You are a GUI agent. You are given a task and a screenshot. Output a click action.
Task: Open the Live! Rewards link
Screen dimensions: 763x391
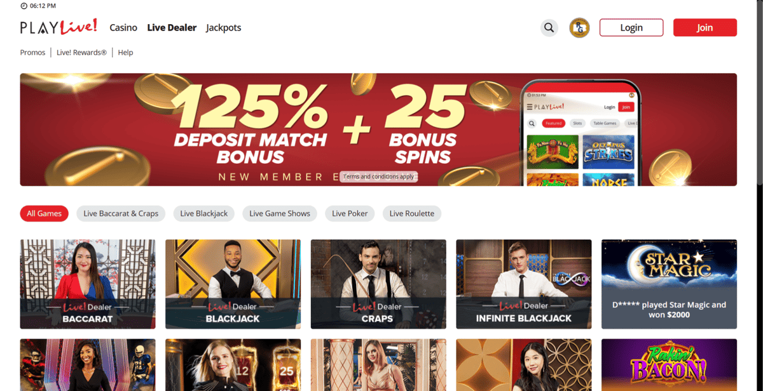pos(81,53)
